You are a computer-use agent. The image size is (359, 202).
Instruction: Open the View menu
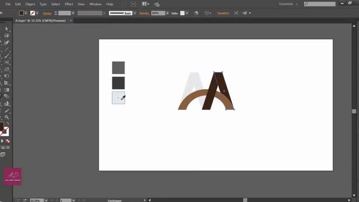(81, 4)
